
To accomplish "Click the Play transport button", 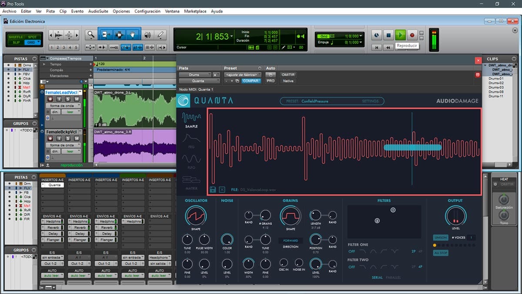I will (401, 35).
